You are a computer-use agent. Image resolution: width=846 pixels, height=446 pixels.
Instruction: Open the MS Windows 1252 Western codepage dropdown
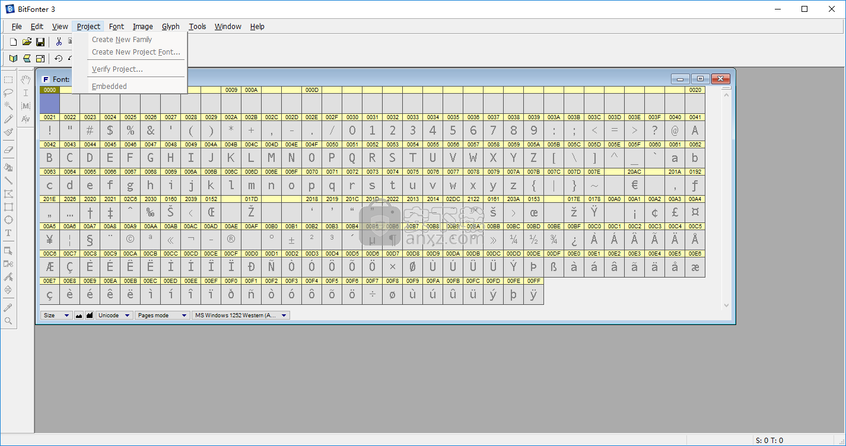241,316
